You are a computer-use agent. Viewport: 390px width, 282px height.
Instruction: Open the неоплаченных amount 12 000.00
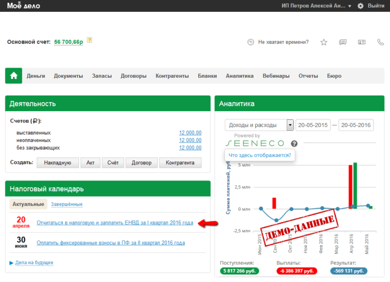click(190, 140)
